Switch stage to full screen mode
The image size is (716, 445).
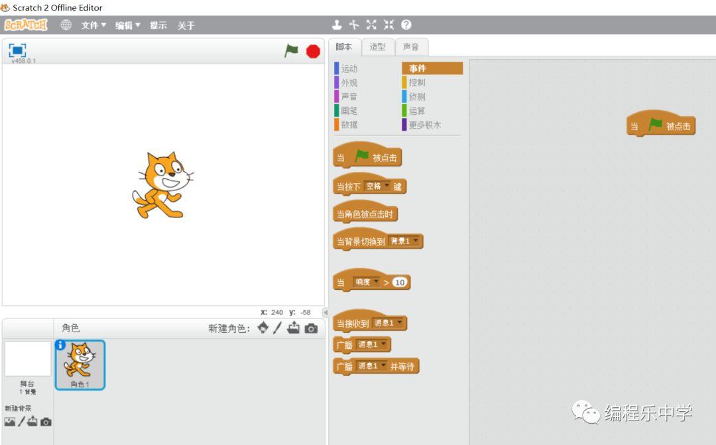(17, 50)
